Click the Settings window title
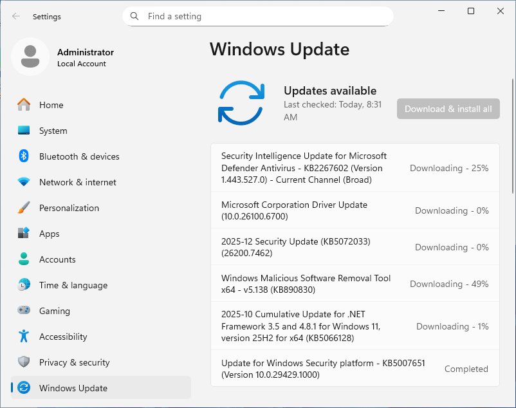Screen dimensions: 516x408 [47, 17]
